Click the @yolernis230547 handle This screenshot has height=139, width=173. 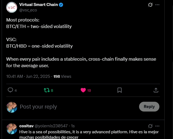point(51,126)
